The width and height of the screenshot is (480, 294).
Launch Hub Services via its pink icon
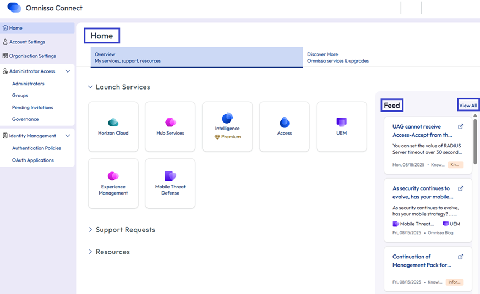coord(171,122)
